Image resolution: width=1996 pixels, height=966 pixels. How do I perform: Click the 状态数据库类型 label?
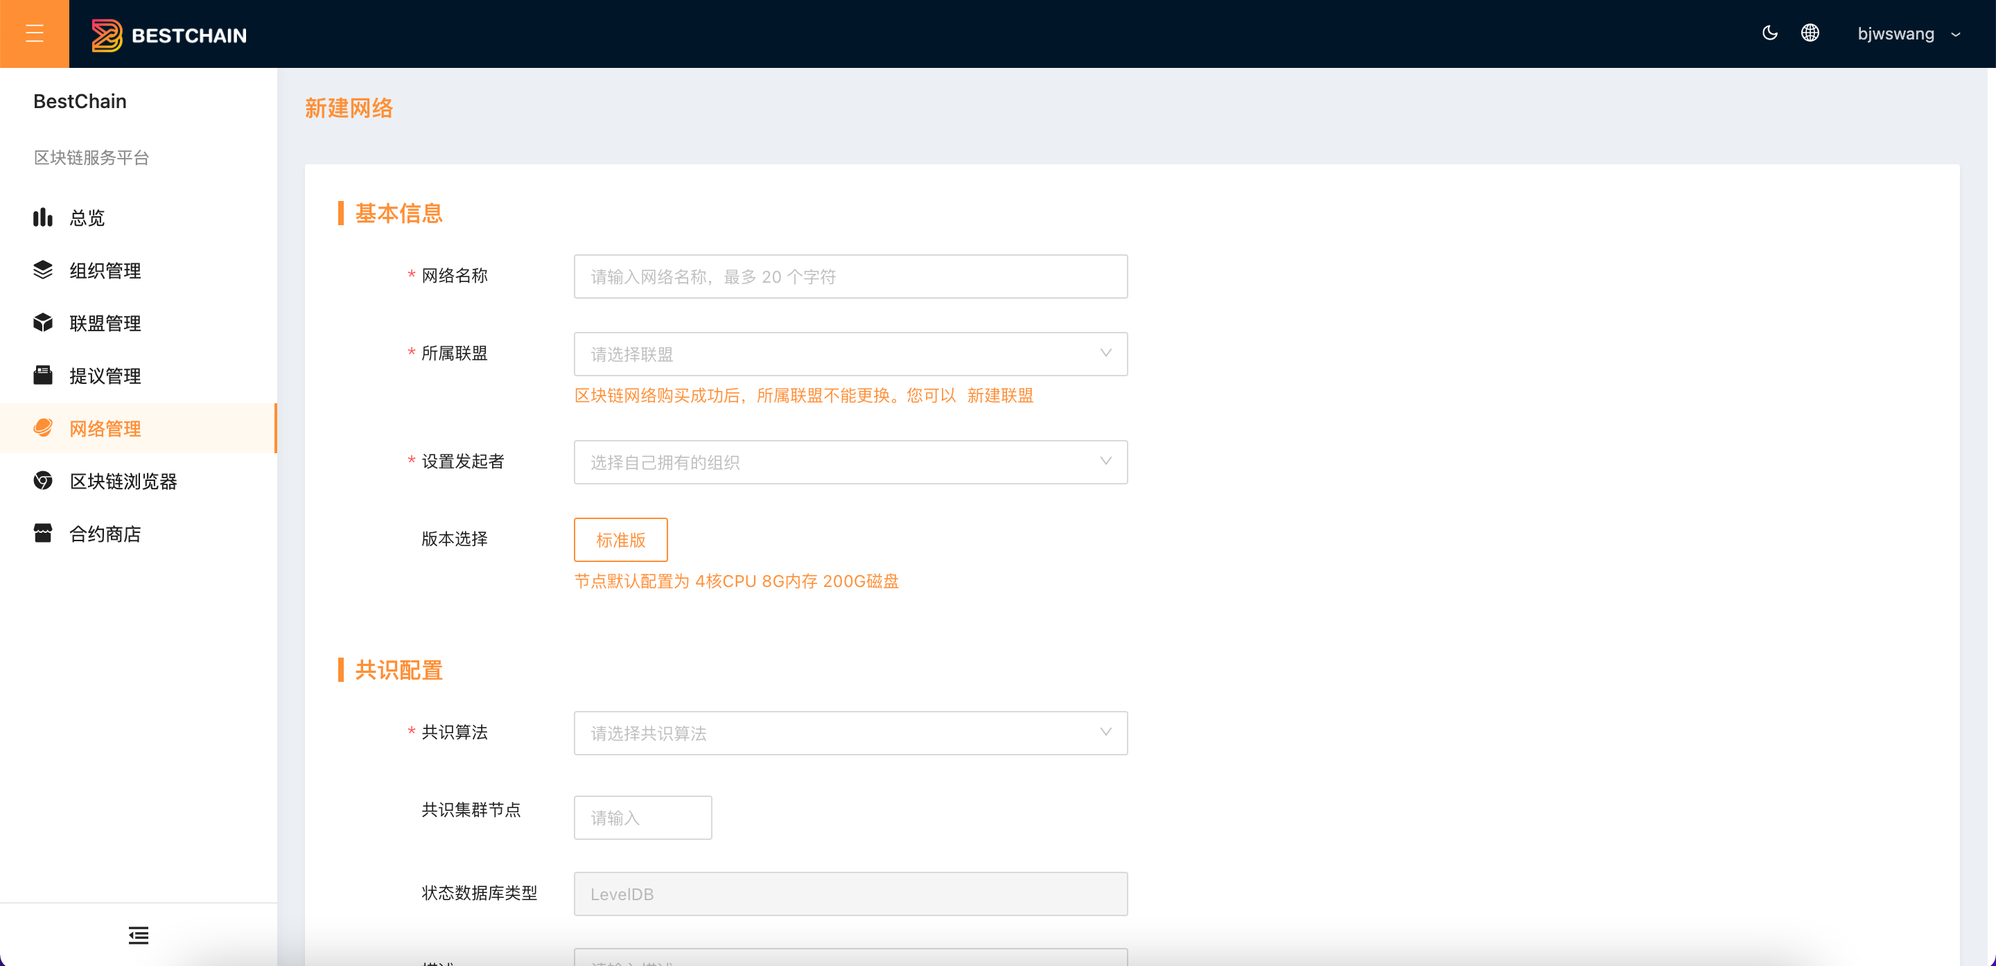point(479,893)
